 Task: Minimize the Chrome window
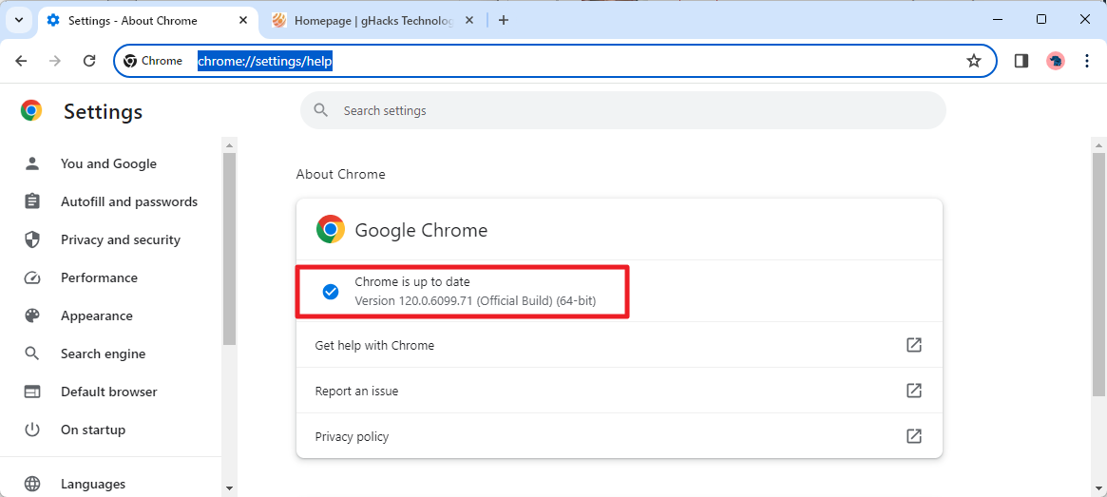coord(997,20)
